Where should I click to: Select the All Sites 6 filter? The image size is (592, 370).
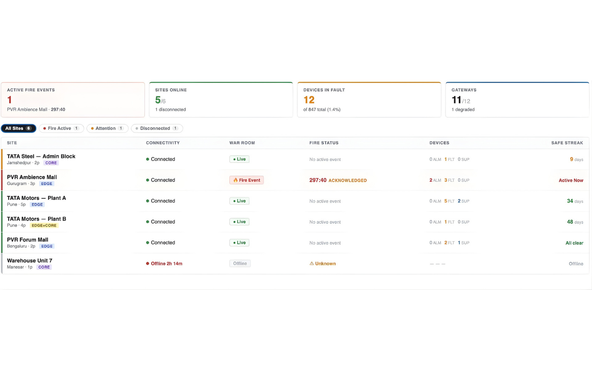pos(18,128)
